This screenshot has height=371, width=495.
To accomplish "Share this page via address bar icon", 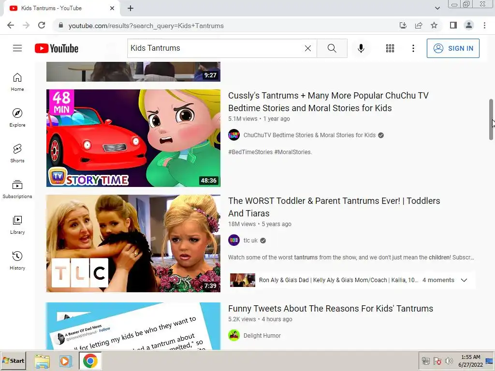I will point(419,26).
